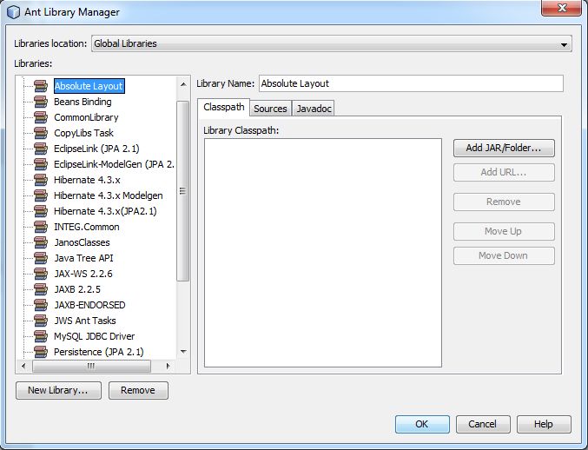This screenshot has width=588, height=450.
Task: Click the libraries list vertical scrollbar thumb
Action: tap(183, 191)
